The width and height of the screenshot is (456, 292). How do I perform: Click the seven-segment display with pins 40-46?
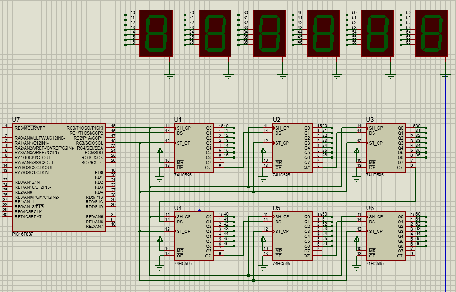[x=323, y=33]
